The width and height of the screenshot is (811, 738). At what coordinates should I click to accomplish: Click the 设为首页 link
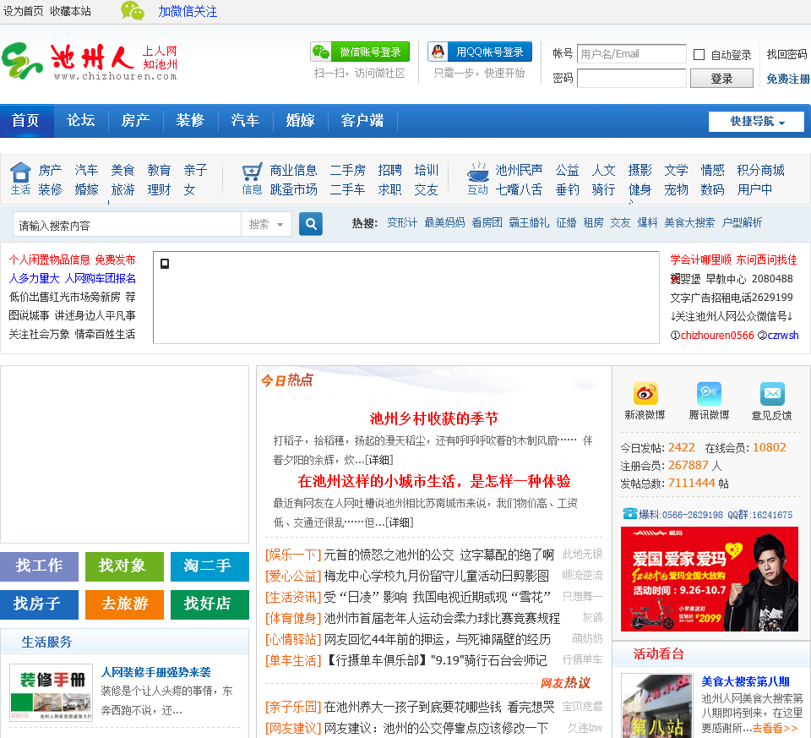[x=23, y=11]
